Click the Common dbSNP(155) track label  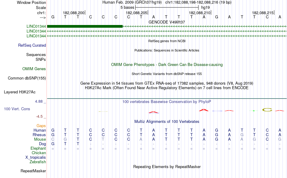click(x=27, y=78)
